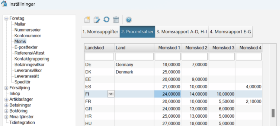Collapse the Företag tree node

pyautogui.click(x=7, y=18)
